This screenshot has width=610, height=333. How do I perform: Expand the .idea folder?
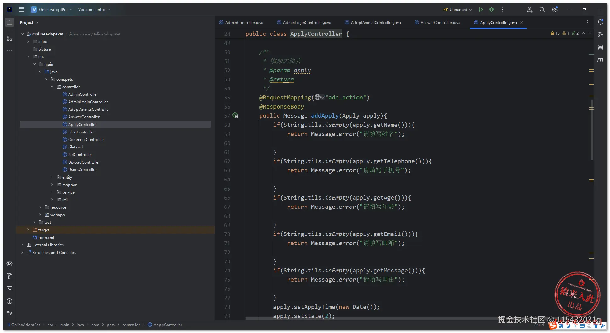[x=28, y=41]
